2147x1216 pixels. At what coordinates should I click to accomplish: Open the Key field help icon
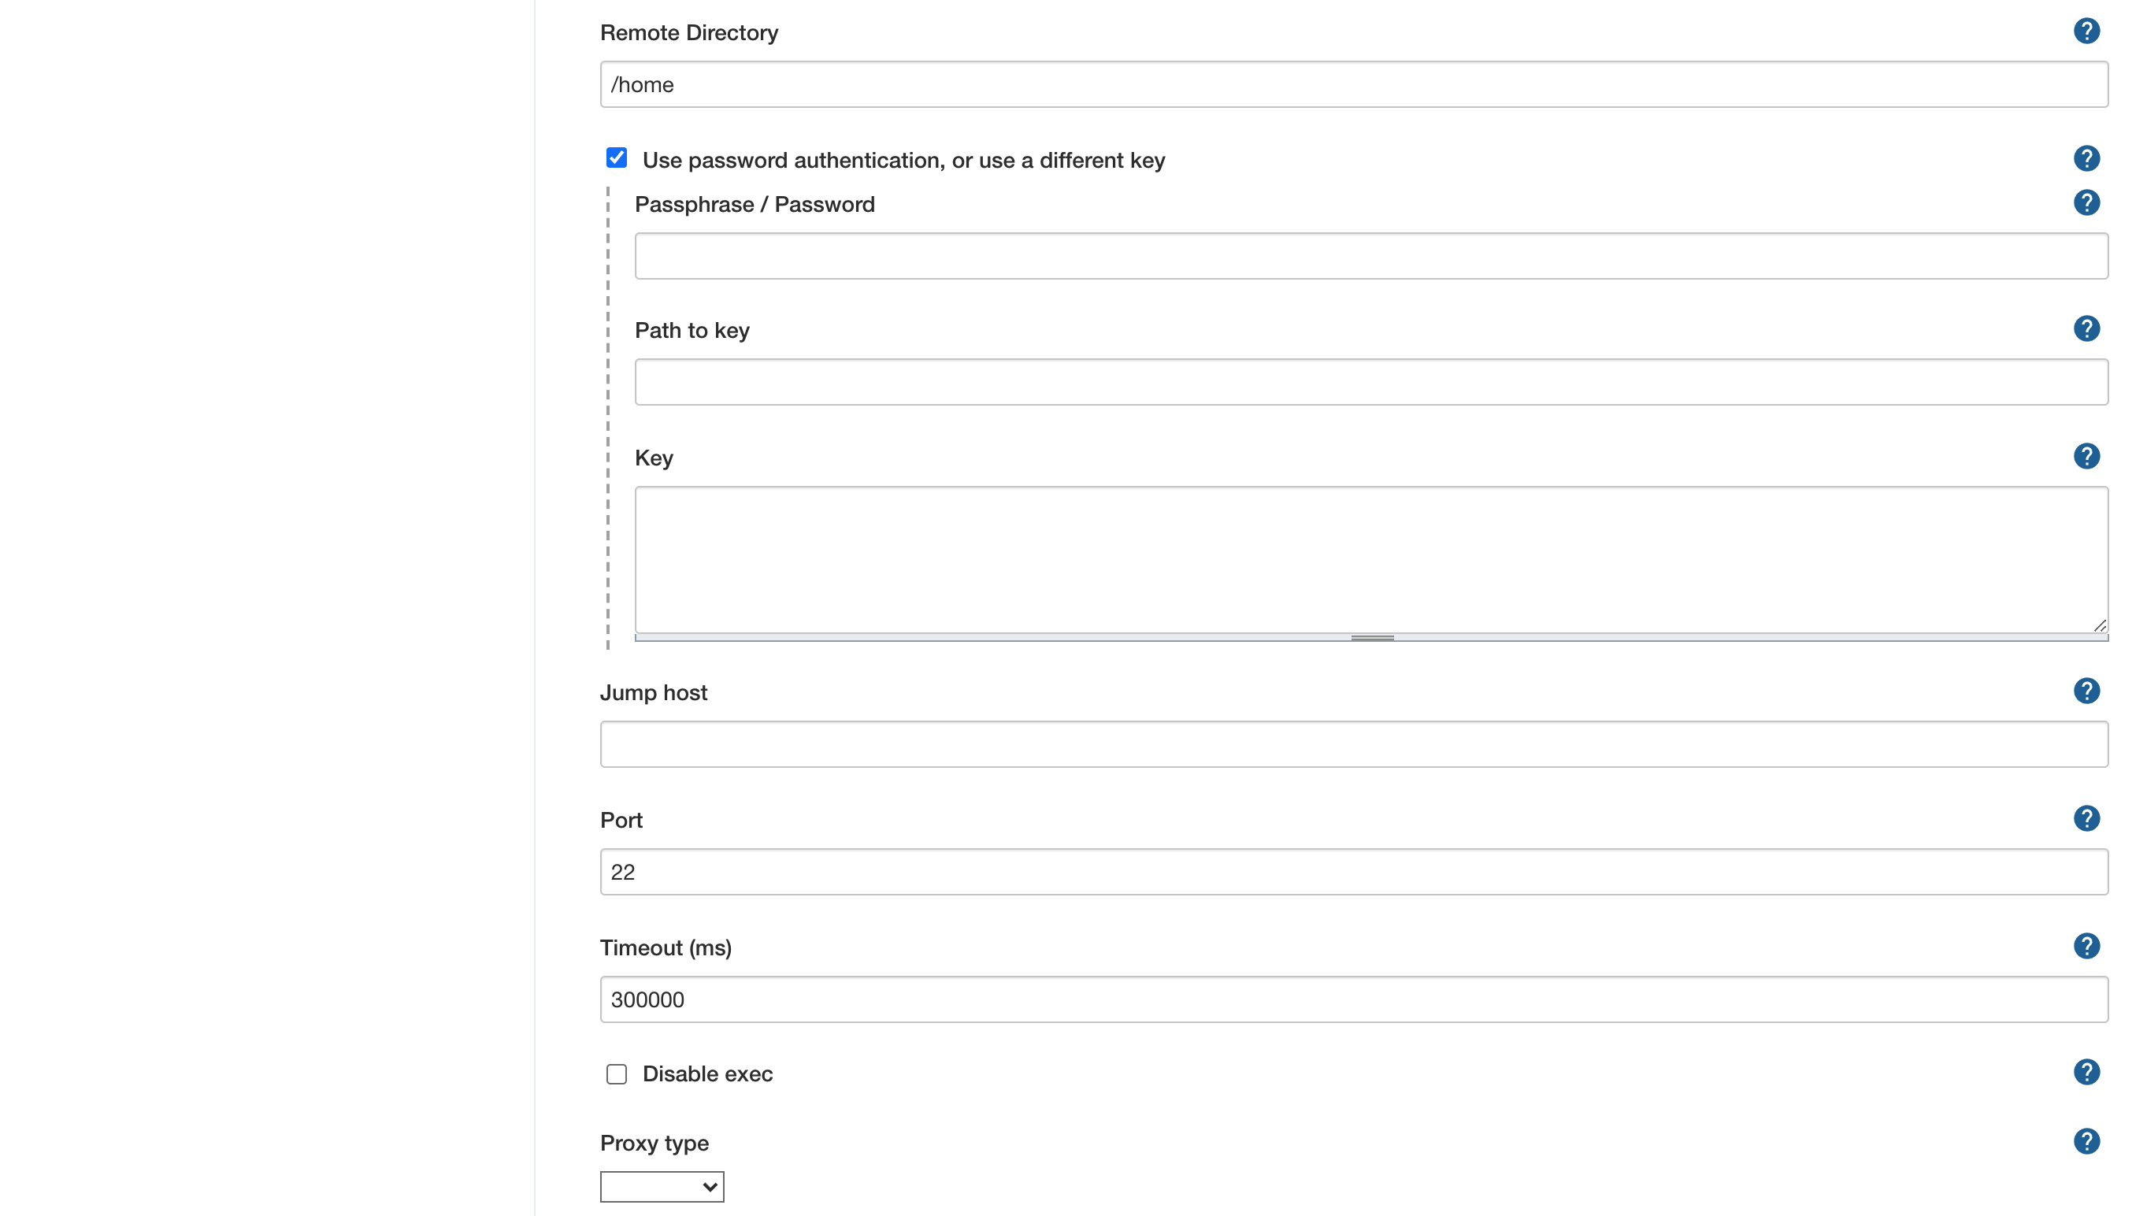2086,456
